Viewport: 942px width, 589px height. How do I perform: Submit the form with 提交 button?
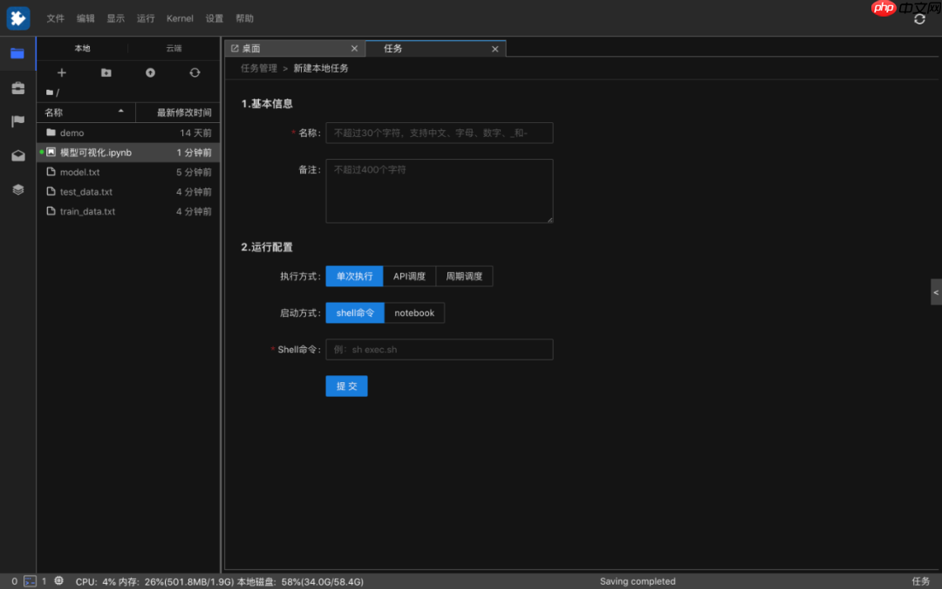tap(346, 386)
